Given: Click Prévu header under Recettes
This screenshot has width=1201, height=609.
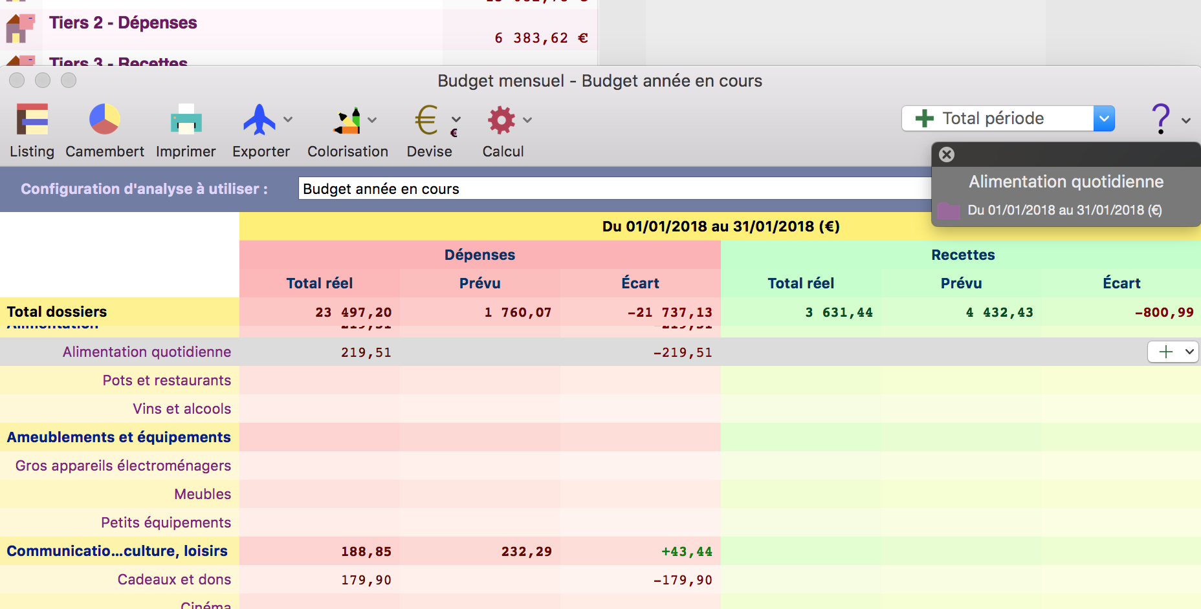Looking at the screenshot, I should click(962, 283).
